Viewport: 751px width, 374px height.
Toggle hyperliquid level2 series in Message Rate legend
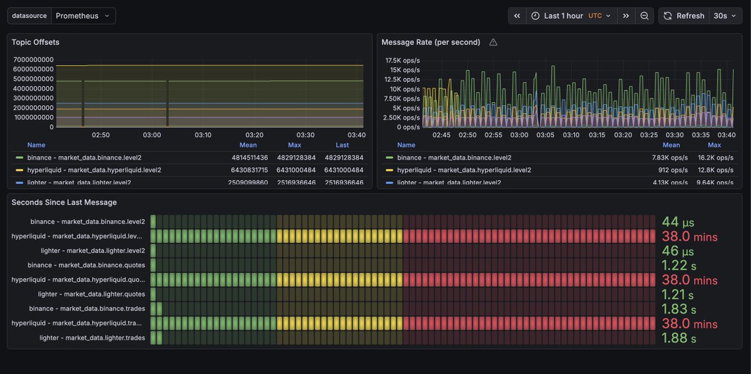pyautogui.click(x=464, y=170)
